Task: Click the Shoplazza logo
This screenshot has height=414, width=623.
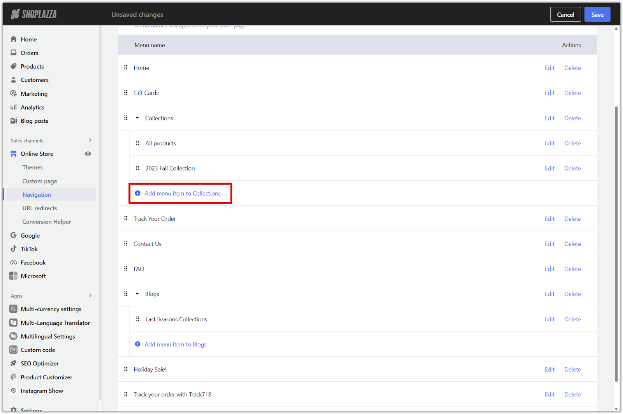Action: click(x=34, y=14)
